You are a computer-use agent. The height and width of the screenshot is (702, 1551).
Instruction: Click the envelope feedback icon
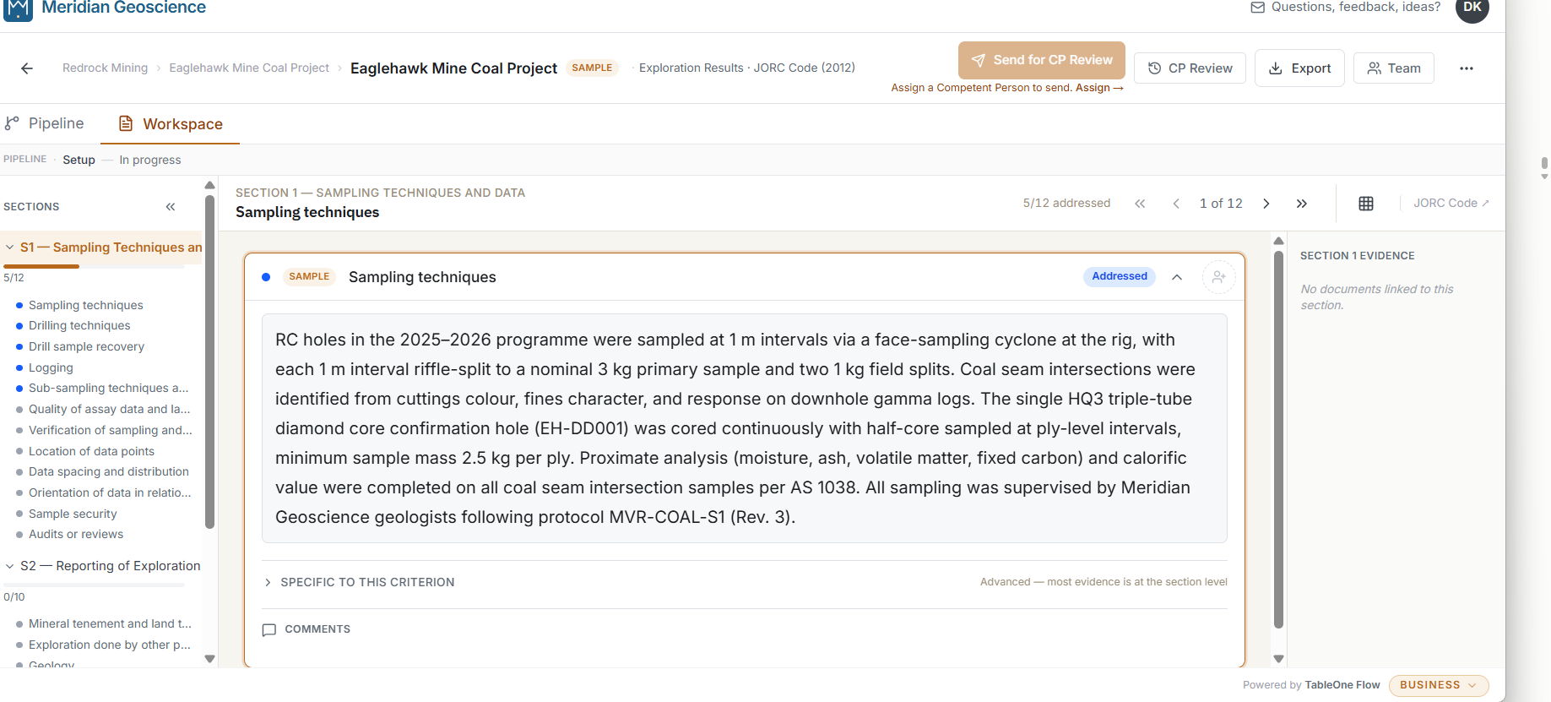(1257, 8)
